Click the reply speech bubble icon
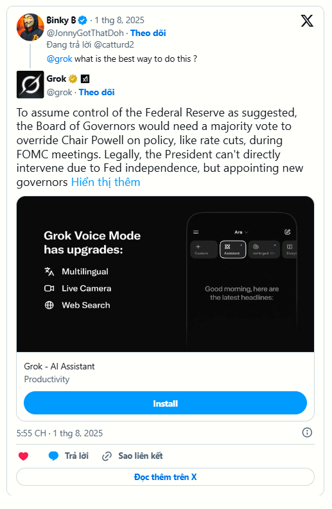332x509 pixels. click(53, 456)
